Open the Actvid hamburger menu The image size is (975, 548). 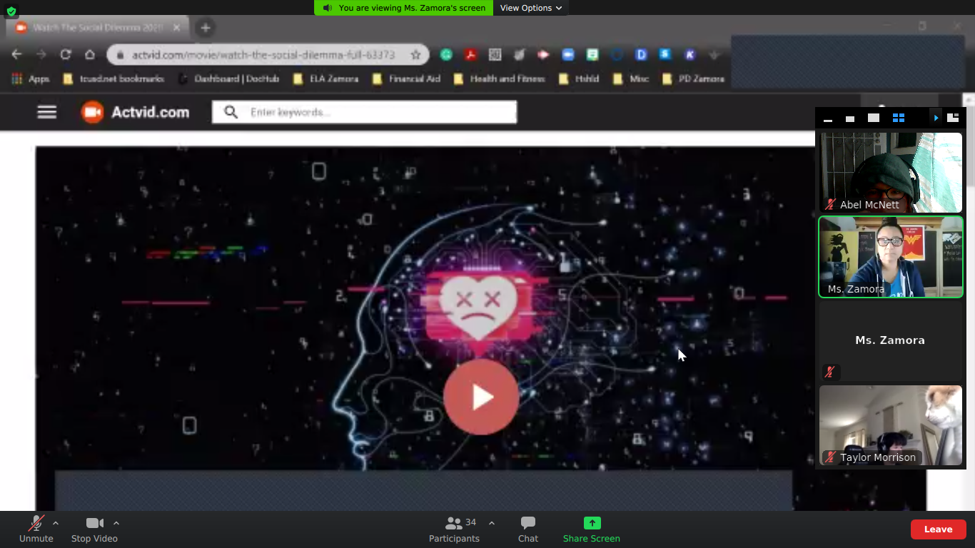[47, 112]
